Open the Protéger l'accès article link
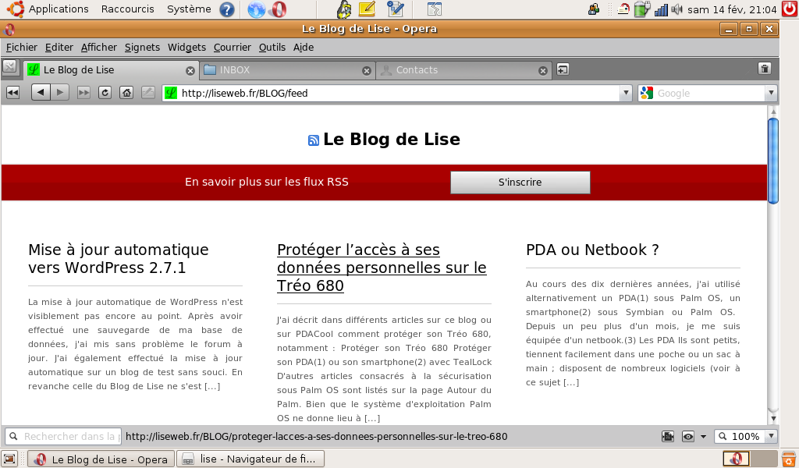Image resolution: width=799 pixels, height=468 pixels. [x=382, y=268]
